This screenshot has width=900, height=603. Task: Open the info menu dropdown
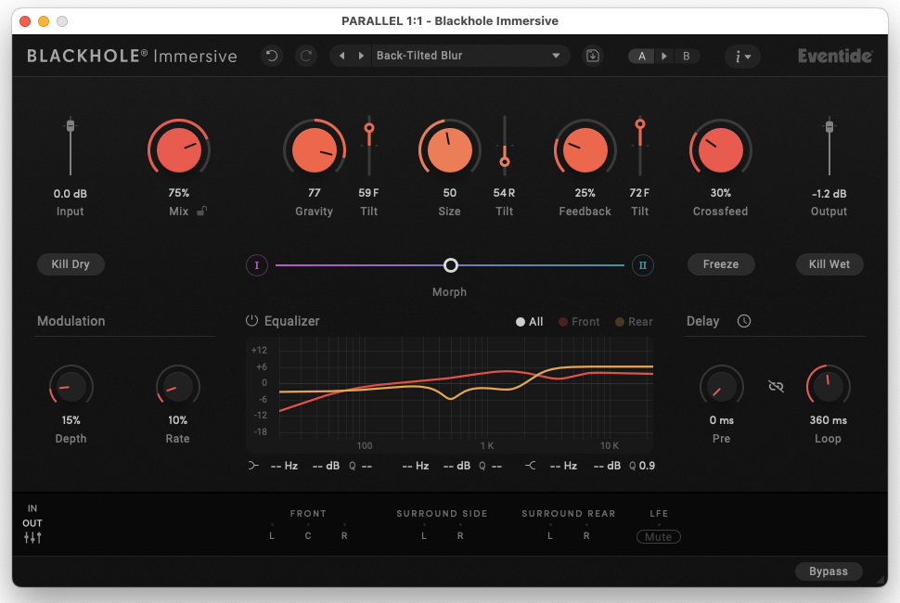742,57
